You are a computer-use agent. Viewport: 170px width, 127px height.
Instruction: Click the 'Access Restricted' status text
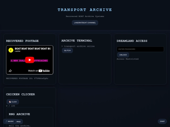[x=127, y=59]
